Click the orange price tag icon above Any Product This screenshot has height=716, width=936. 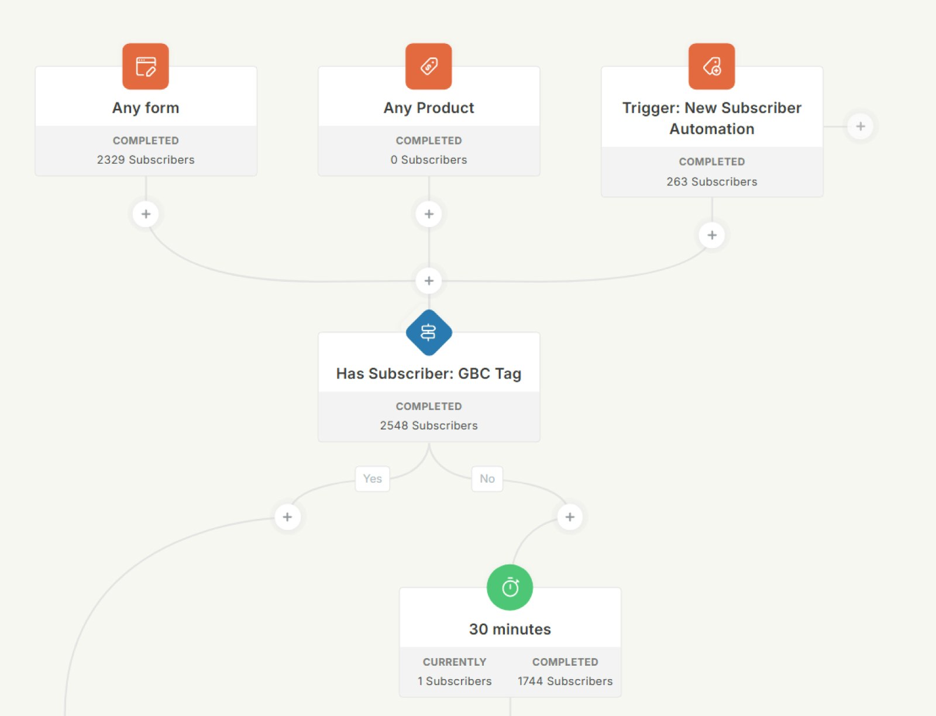click(429, 66)
